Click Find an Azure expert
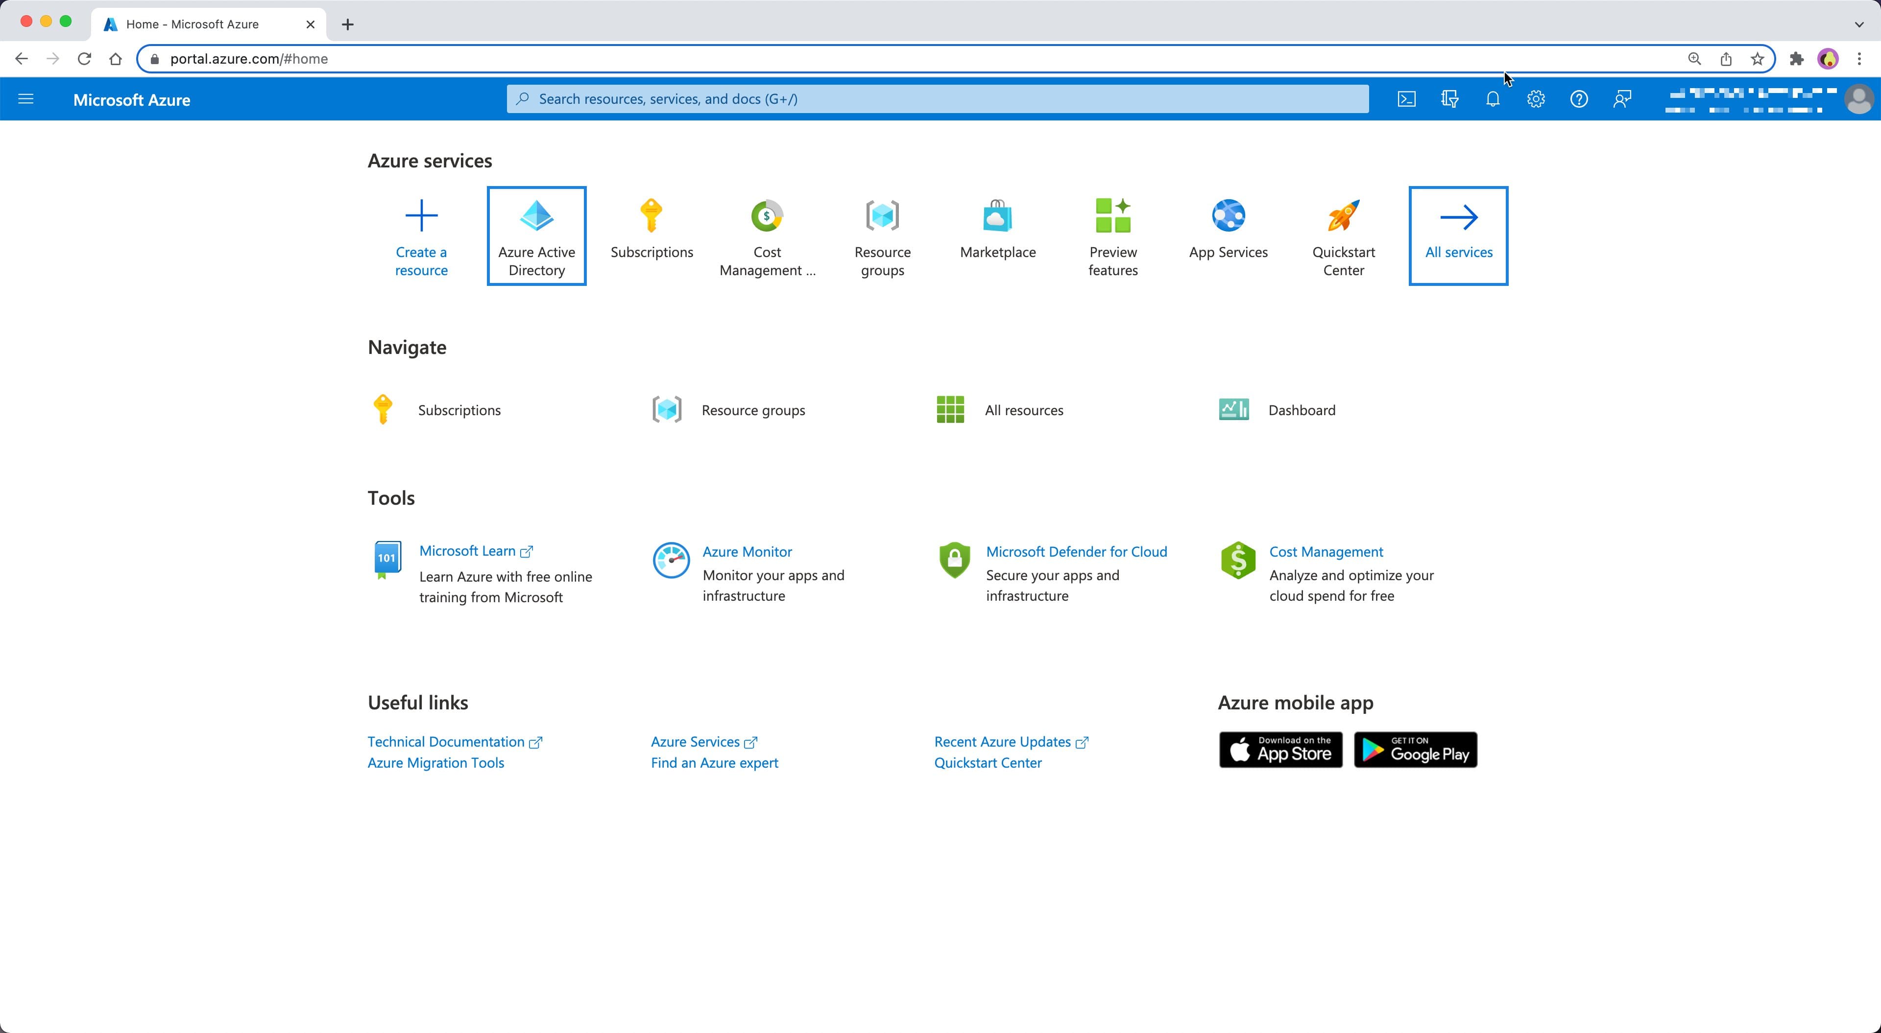 [713, 762]
